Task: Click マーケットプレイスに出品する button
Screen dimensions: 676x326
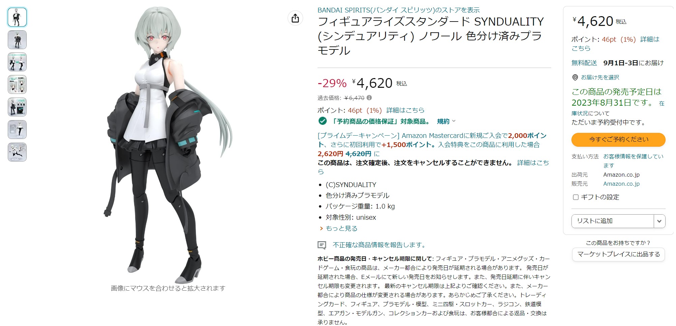Action: pos(618,254)
